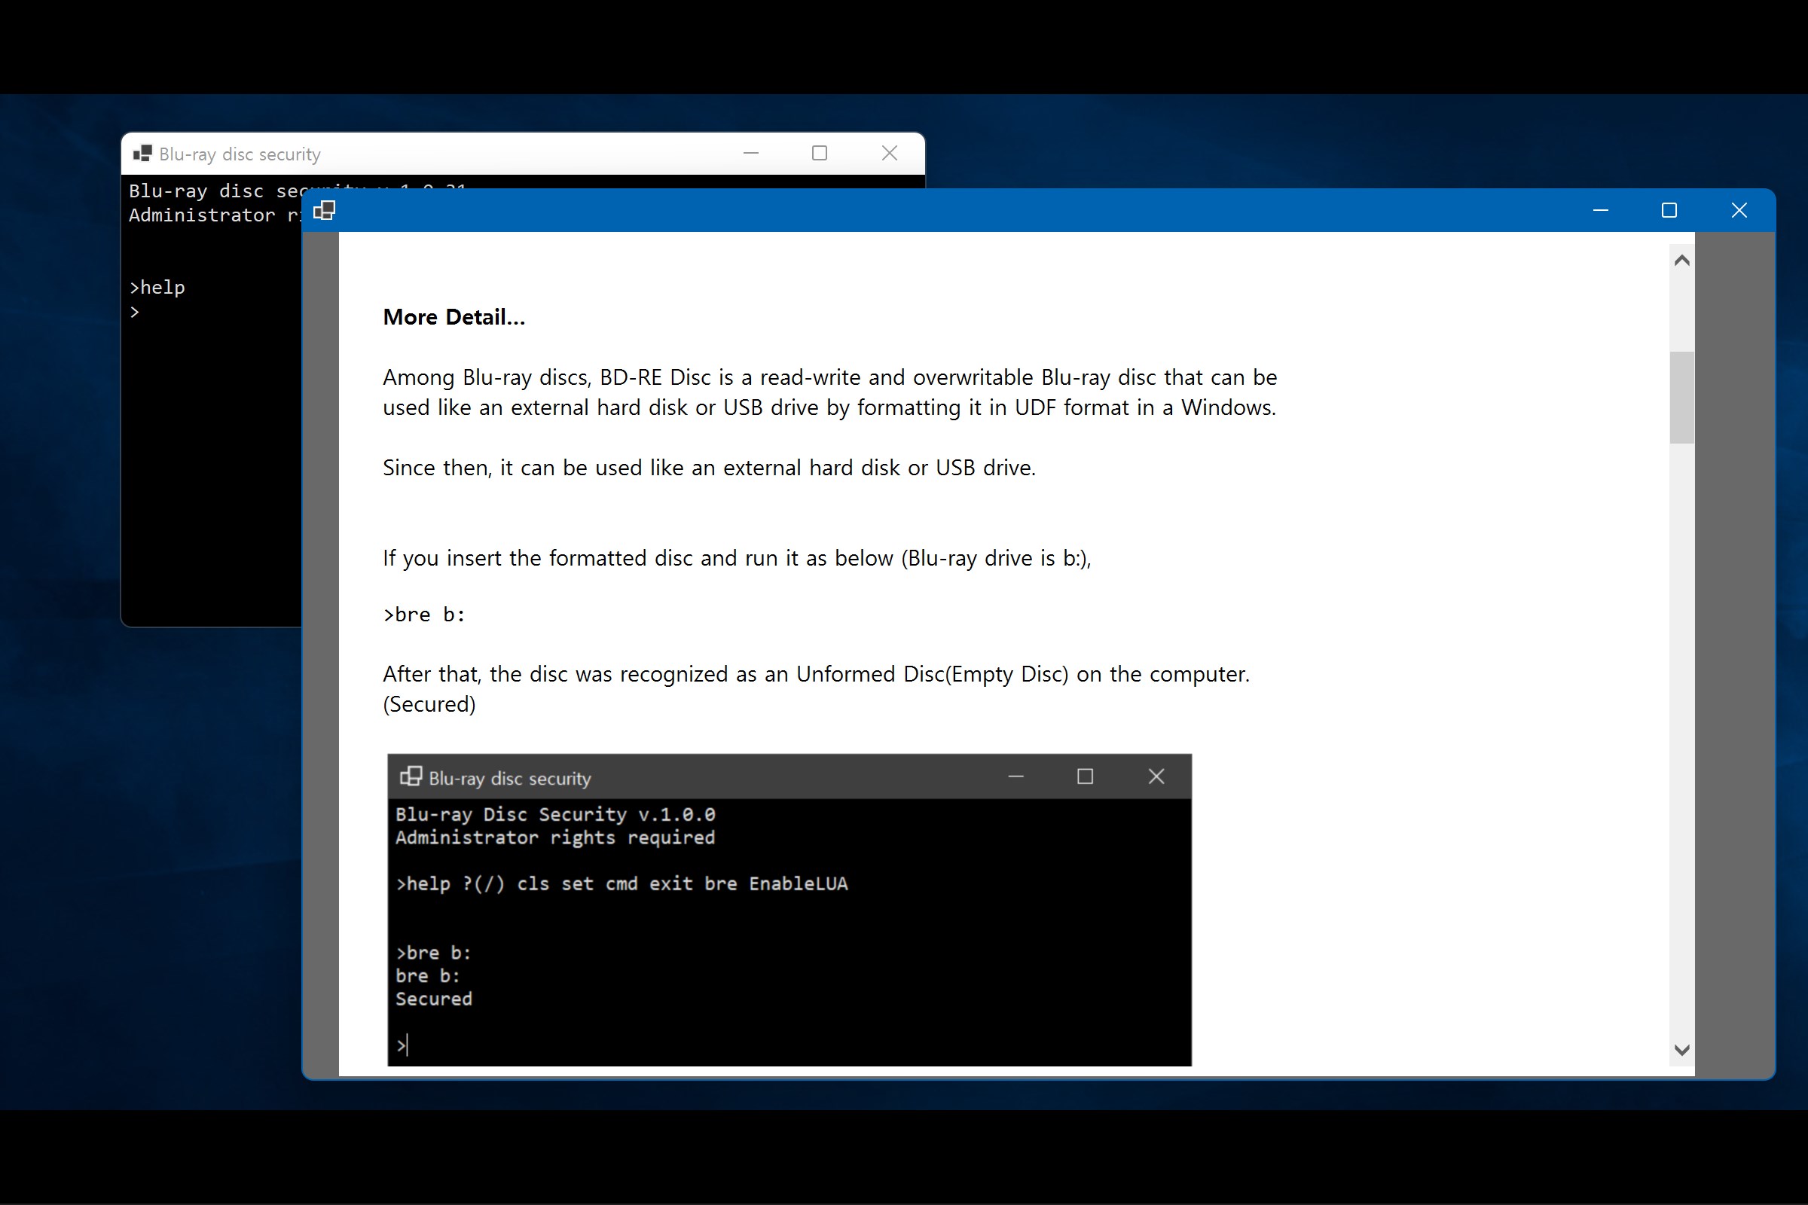The height and width of the screenshot is (1205, 1808).
Task: Click the 'More Detail...' heading
Action: pyautogui.click(x=454, y=316)
